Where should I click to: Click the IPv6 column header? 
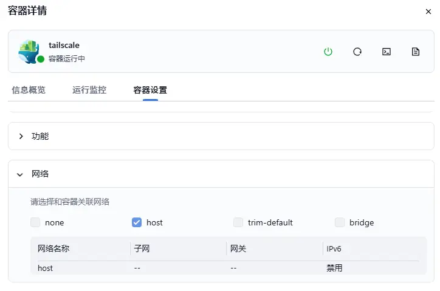[x=334, y=248]
